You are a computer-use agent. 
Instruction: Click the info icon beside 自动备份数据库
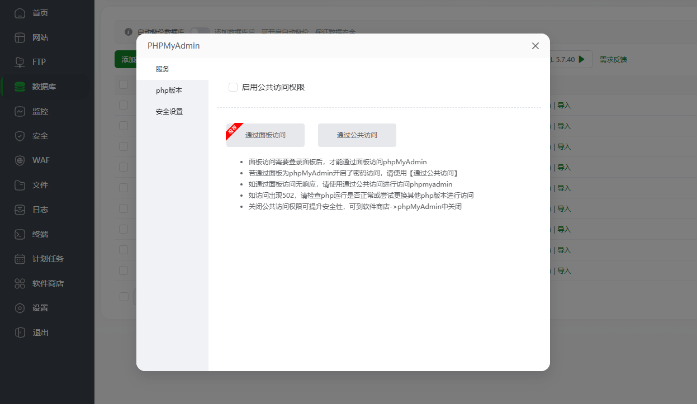129,32
